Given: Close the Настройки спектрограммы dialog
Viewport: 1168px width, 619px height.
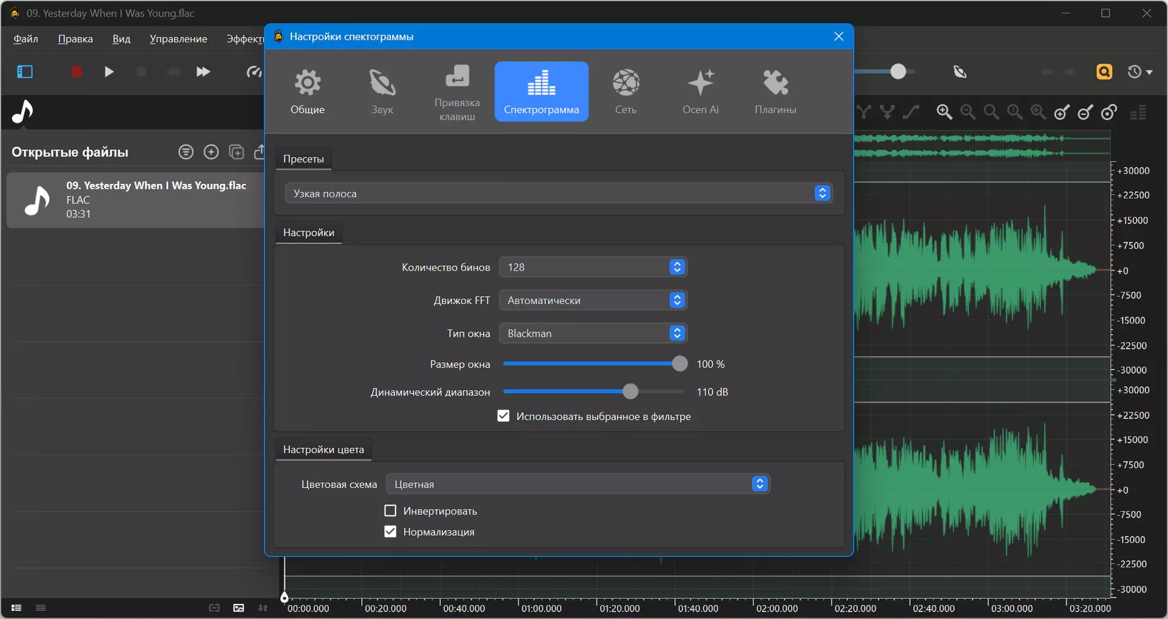Looking at the screenshot, I should pos(839,36).
